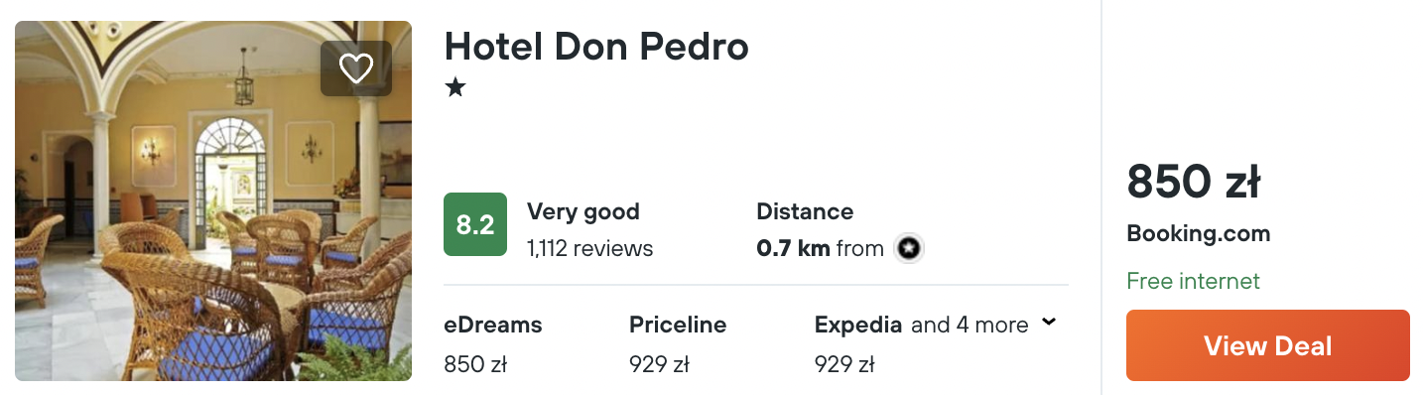The width and height of the screenshot is (1423, 395).
Task: Click the landmark marker icon after distance
Action: (908, 248)
